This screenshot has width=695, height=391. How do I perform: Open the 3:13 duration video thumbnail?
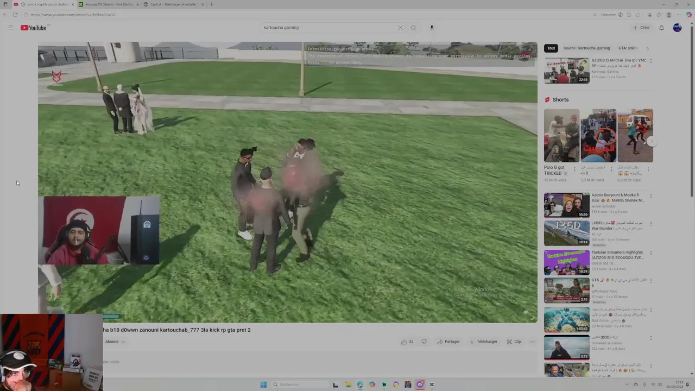(x=567, y=348)
